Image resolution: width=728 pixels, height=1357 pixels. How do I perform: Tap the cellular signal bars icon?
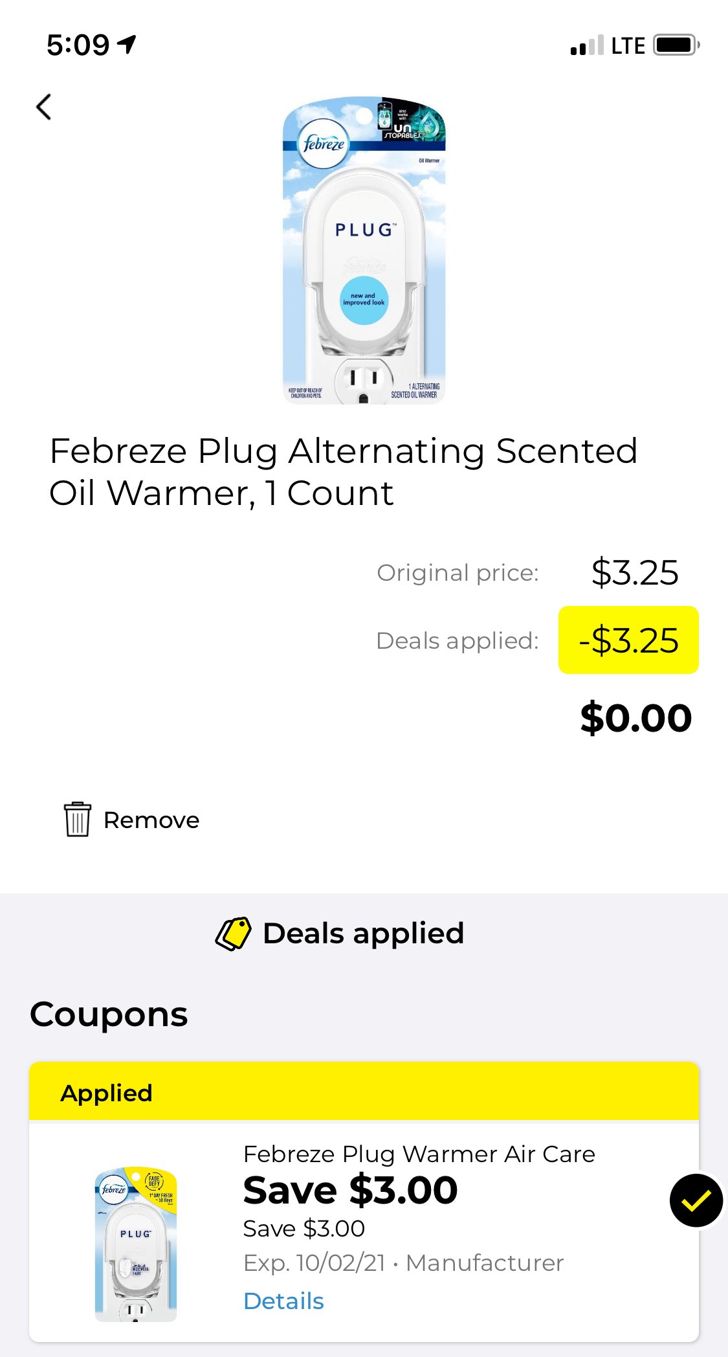point(586,46)
